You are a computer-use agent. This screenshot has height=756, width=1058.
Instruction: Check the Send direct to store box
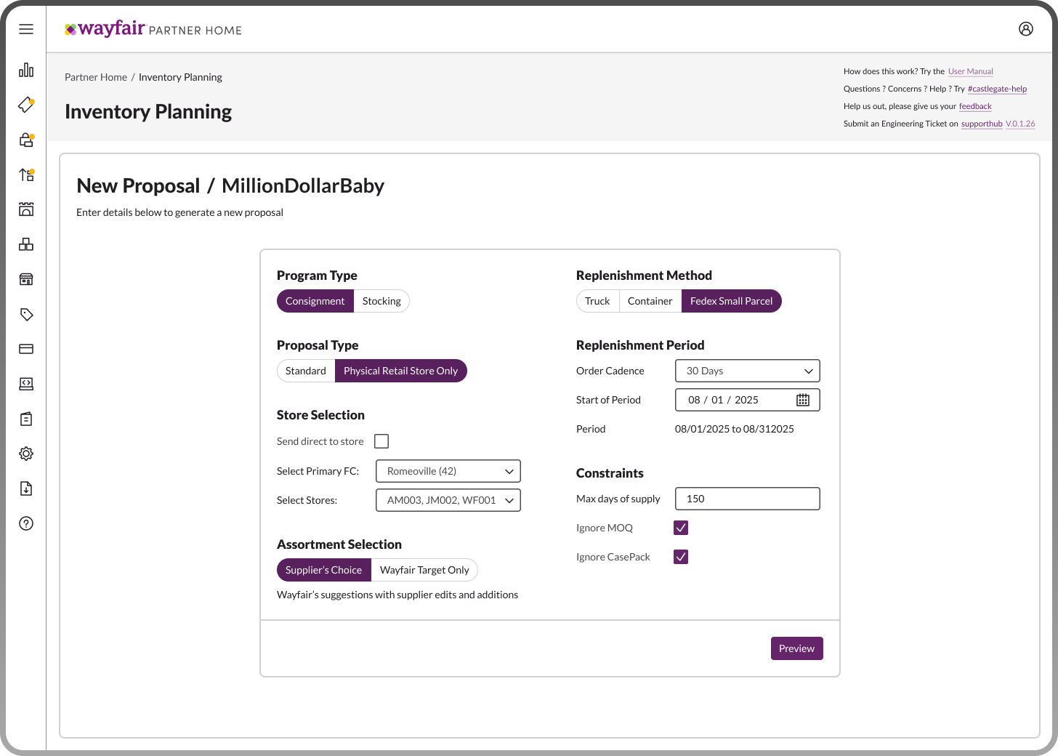pos(381,441)
